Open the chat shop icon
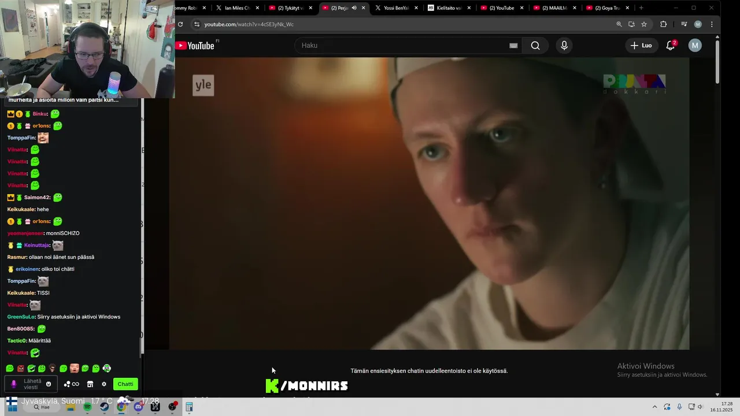The height and width of the screenshot is (416, 740). (x=90, y=384)
